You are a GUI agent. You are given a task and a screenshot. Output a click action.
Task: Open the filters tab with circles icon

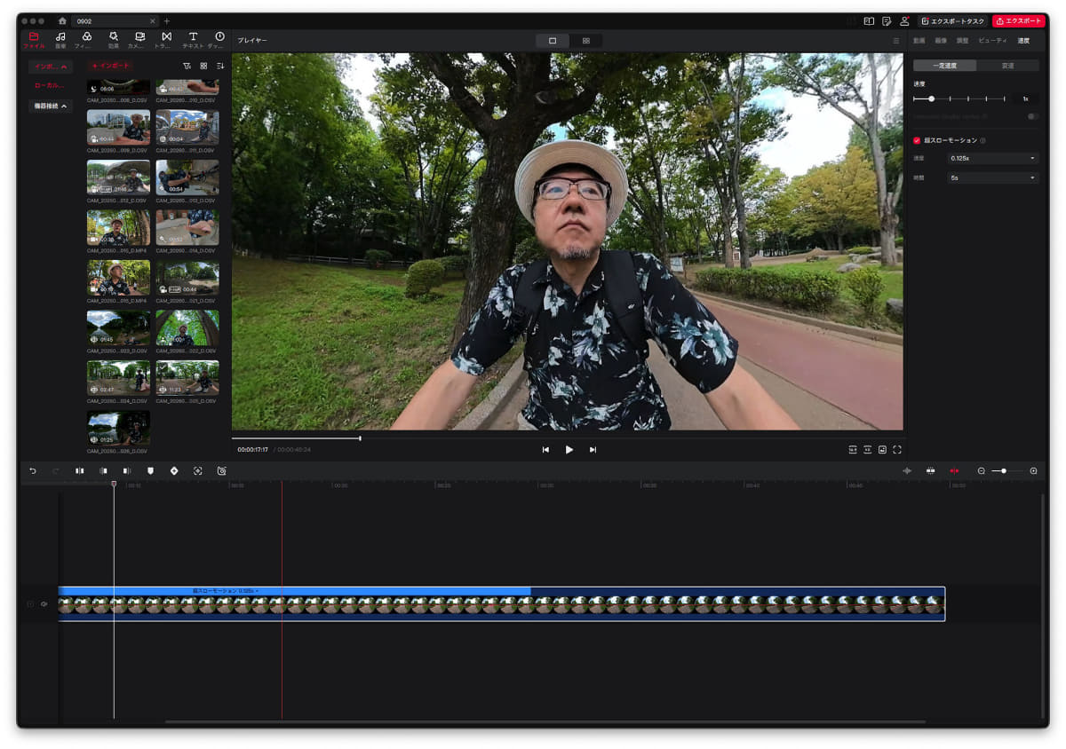tap(87, 40)
